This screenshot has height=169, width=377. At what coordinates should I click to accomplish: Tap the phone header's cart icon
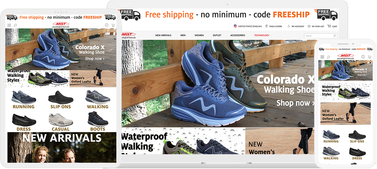pyautogui.click(x=369, y=57)
